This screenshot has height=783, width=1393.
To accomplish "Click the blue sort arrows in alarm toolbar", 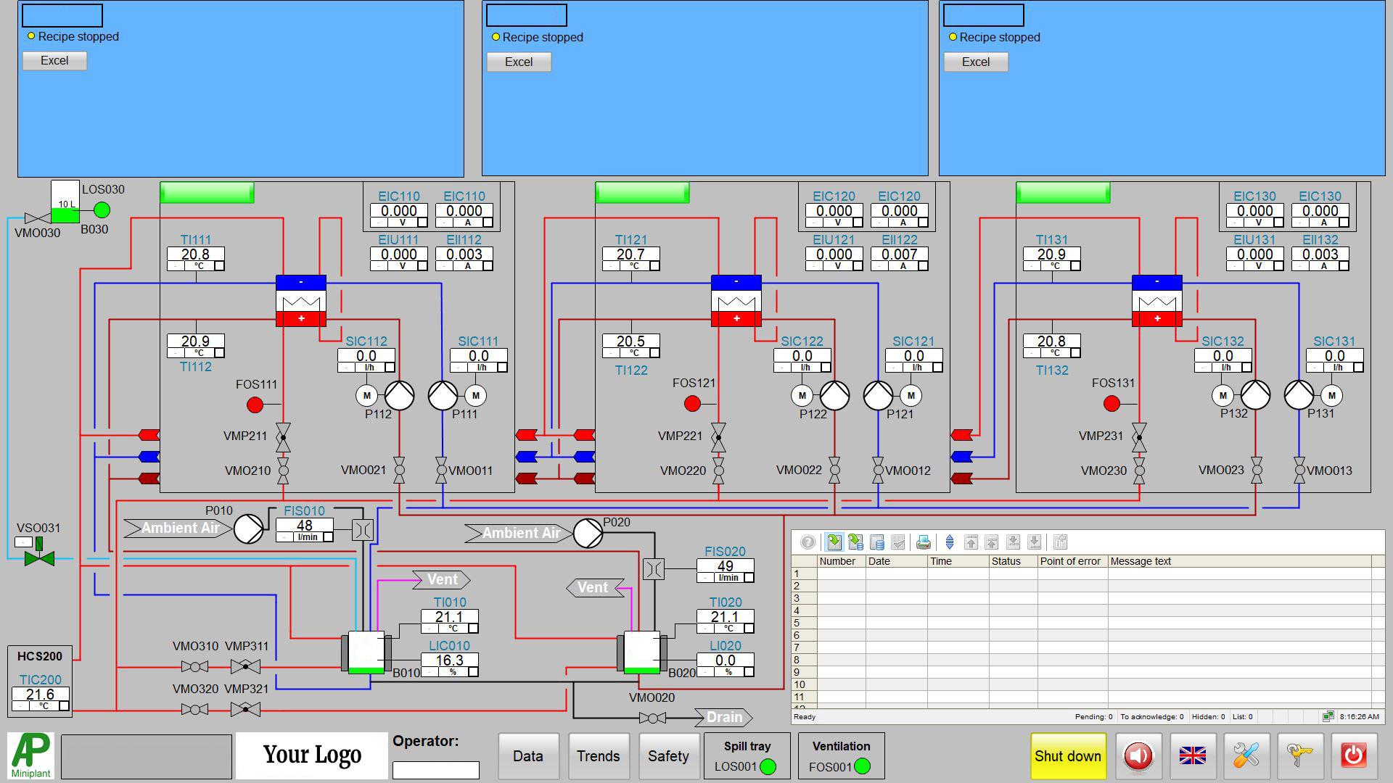I will 949,542.
